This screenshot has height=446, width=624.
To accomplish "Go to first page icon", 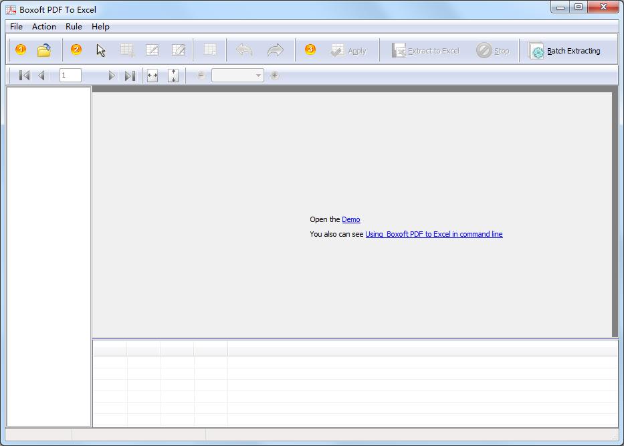I will pos(24,75).
